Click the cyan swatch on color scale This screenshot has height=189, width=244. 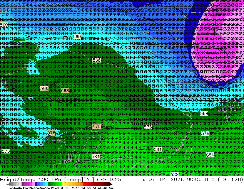tap(47, 184)
